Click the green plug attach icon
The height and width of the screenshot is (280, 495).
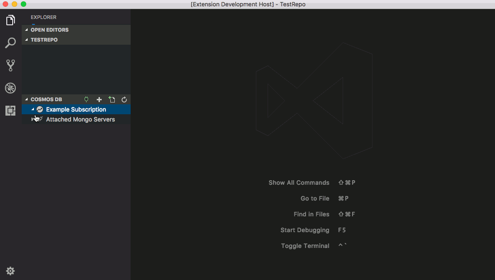pyautogui.click(x=86, y=99)
